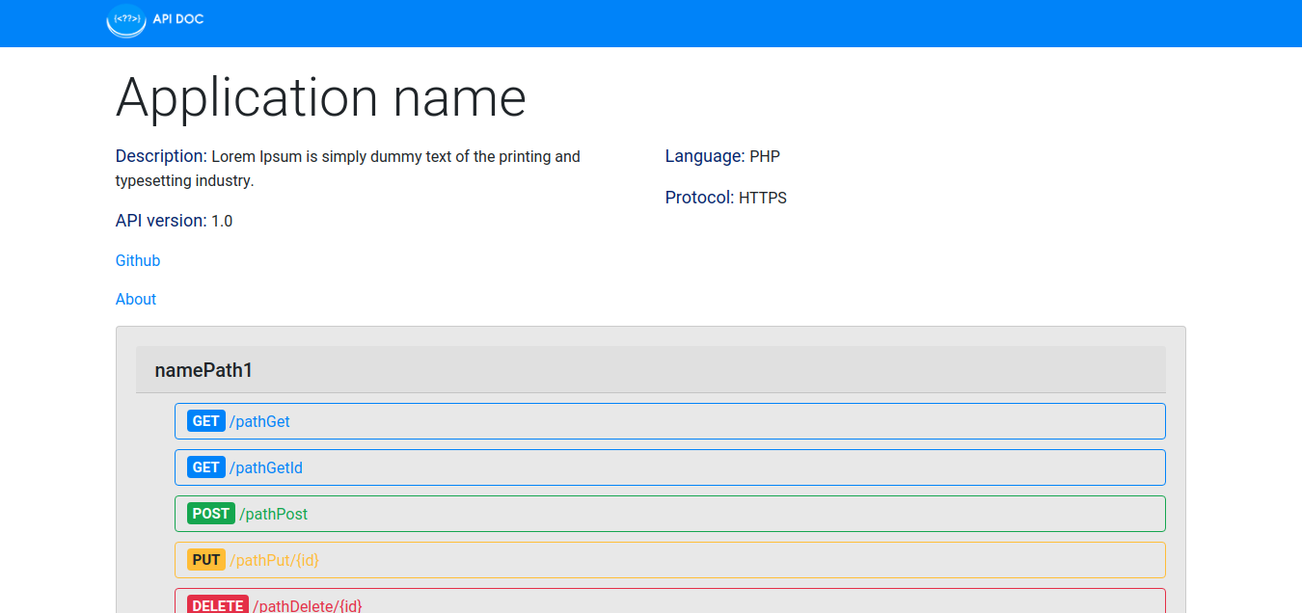The image size is (1302, 613).
Task: Expand the /pathGet endpoint path
Action: [259, 421]
